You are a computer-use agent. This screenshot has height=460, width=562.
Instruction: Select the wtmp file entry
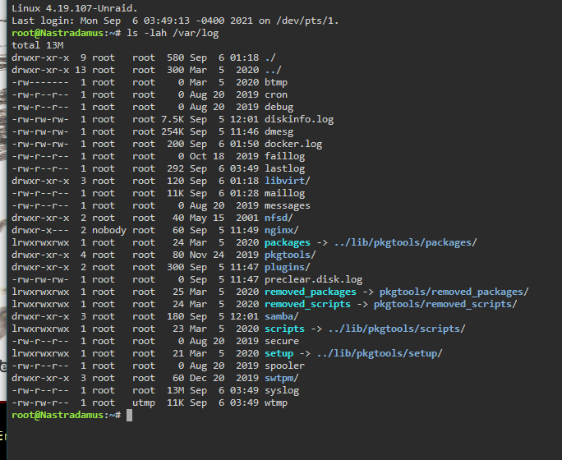click(276, 403)
